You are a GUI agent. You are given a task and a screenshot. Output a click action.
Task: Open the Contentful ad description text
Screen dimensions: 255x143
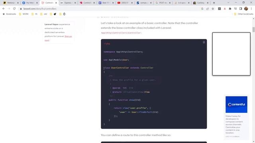tap(234, 124)
